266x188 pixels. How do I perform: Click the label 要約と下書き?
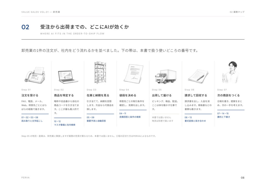224,117
